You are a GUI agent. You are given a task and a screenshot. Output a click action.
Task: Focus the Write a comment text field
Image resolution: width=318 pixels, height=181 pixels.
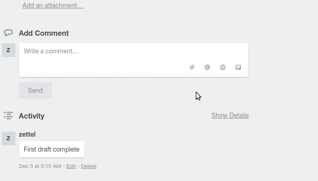pyautogui.click(x=134, y=60)
